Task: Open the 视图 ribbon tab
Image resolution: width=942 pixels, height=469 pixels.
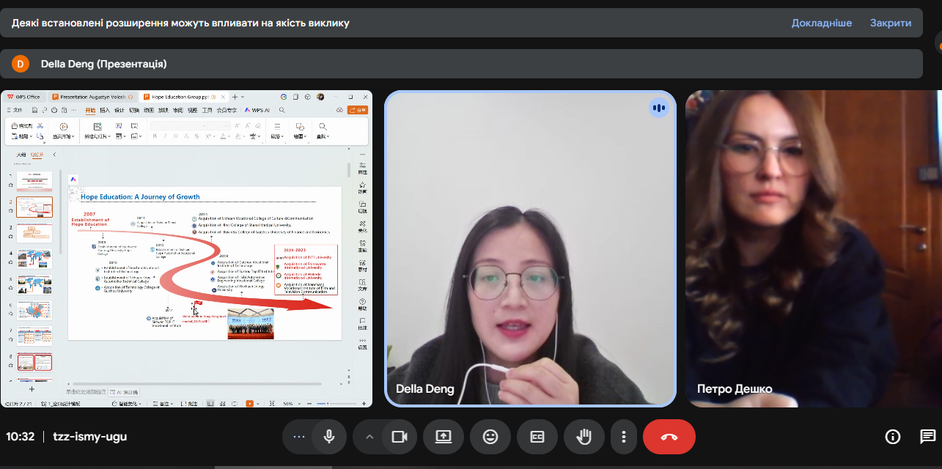Action: [x=193, y=110]
